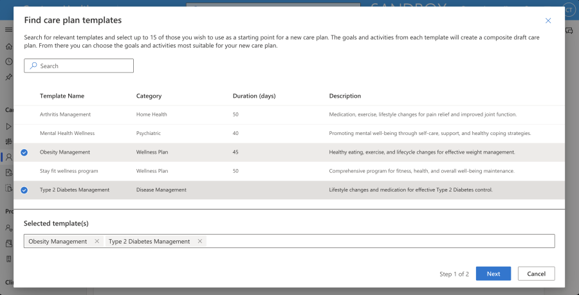Remove Type 2 Diabetes Management selected tag

click(200, 242)
